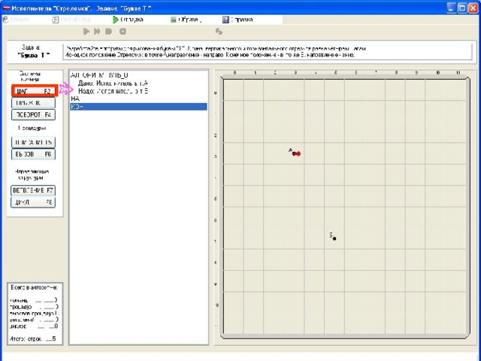
Task: Click the ПРЫЖОК command button
Action: pos(33,103)
